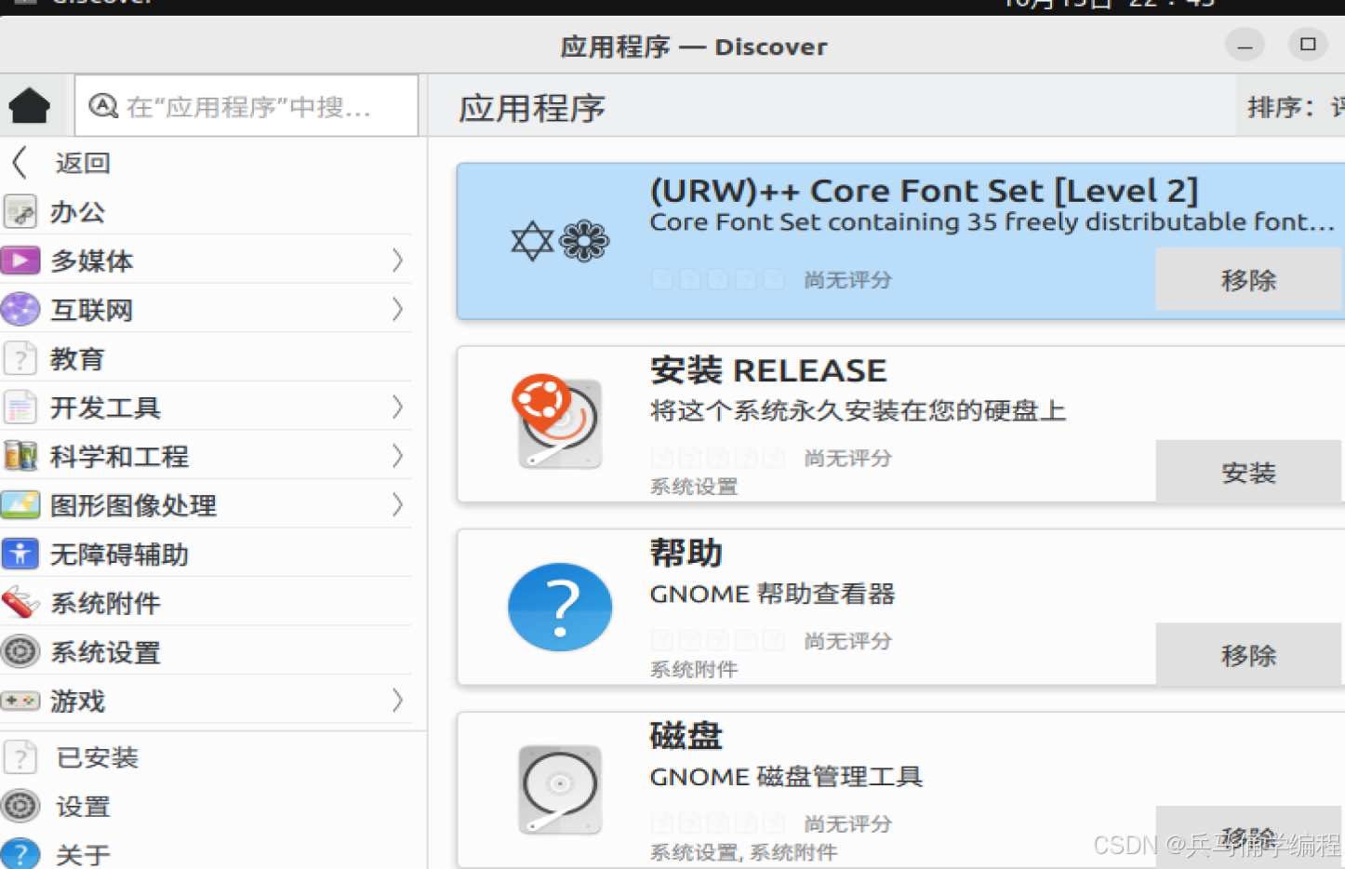Image resolution: width=1345 pixels, height=869 pixels.
Task: Expand the 开发工具 category chevron
Action: coord(398,407)
